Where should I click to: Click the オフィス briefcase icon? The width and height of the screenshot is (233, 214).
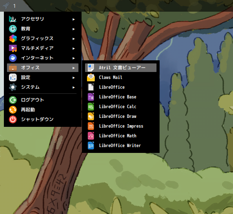coord(13,68)
